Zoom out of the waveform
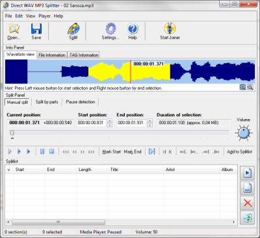 click(x=250, y=87)
